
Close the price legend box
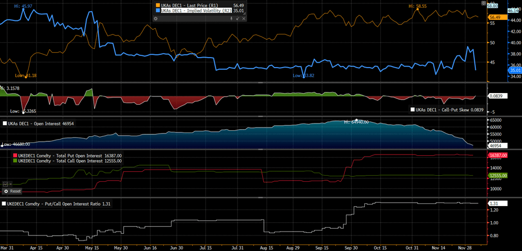244,18
